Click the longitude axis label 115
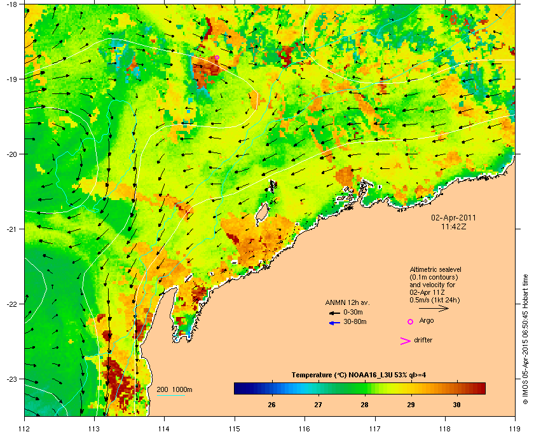The width and height of the screenshot is (534, 432). coord(235,429)
